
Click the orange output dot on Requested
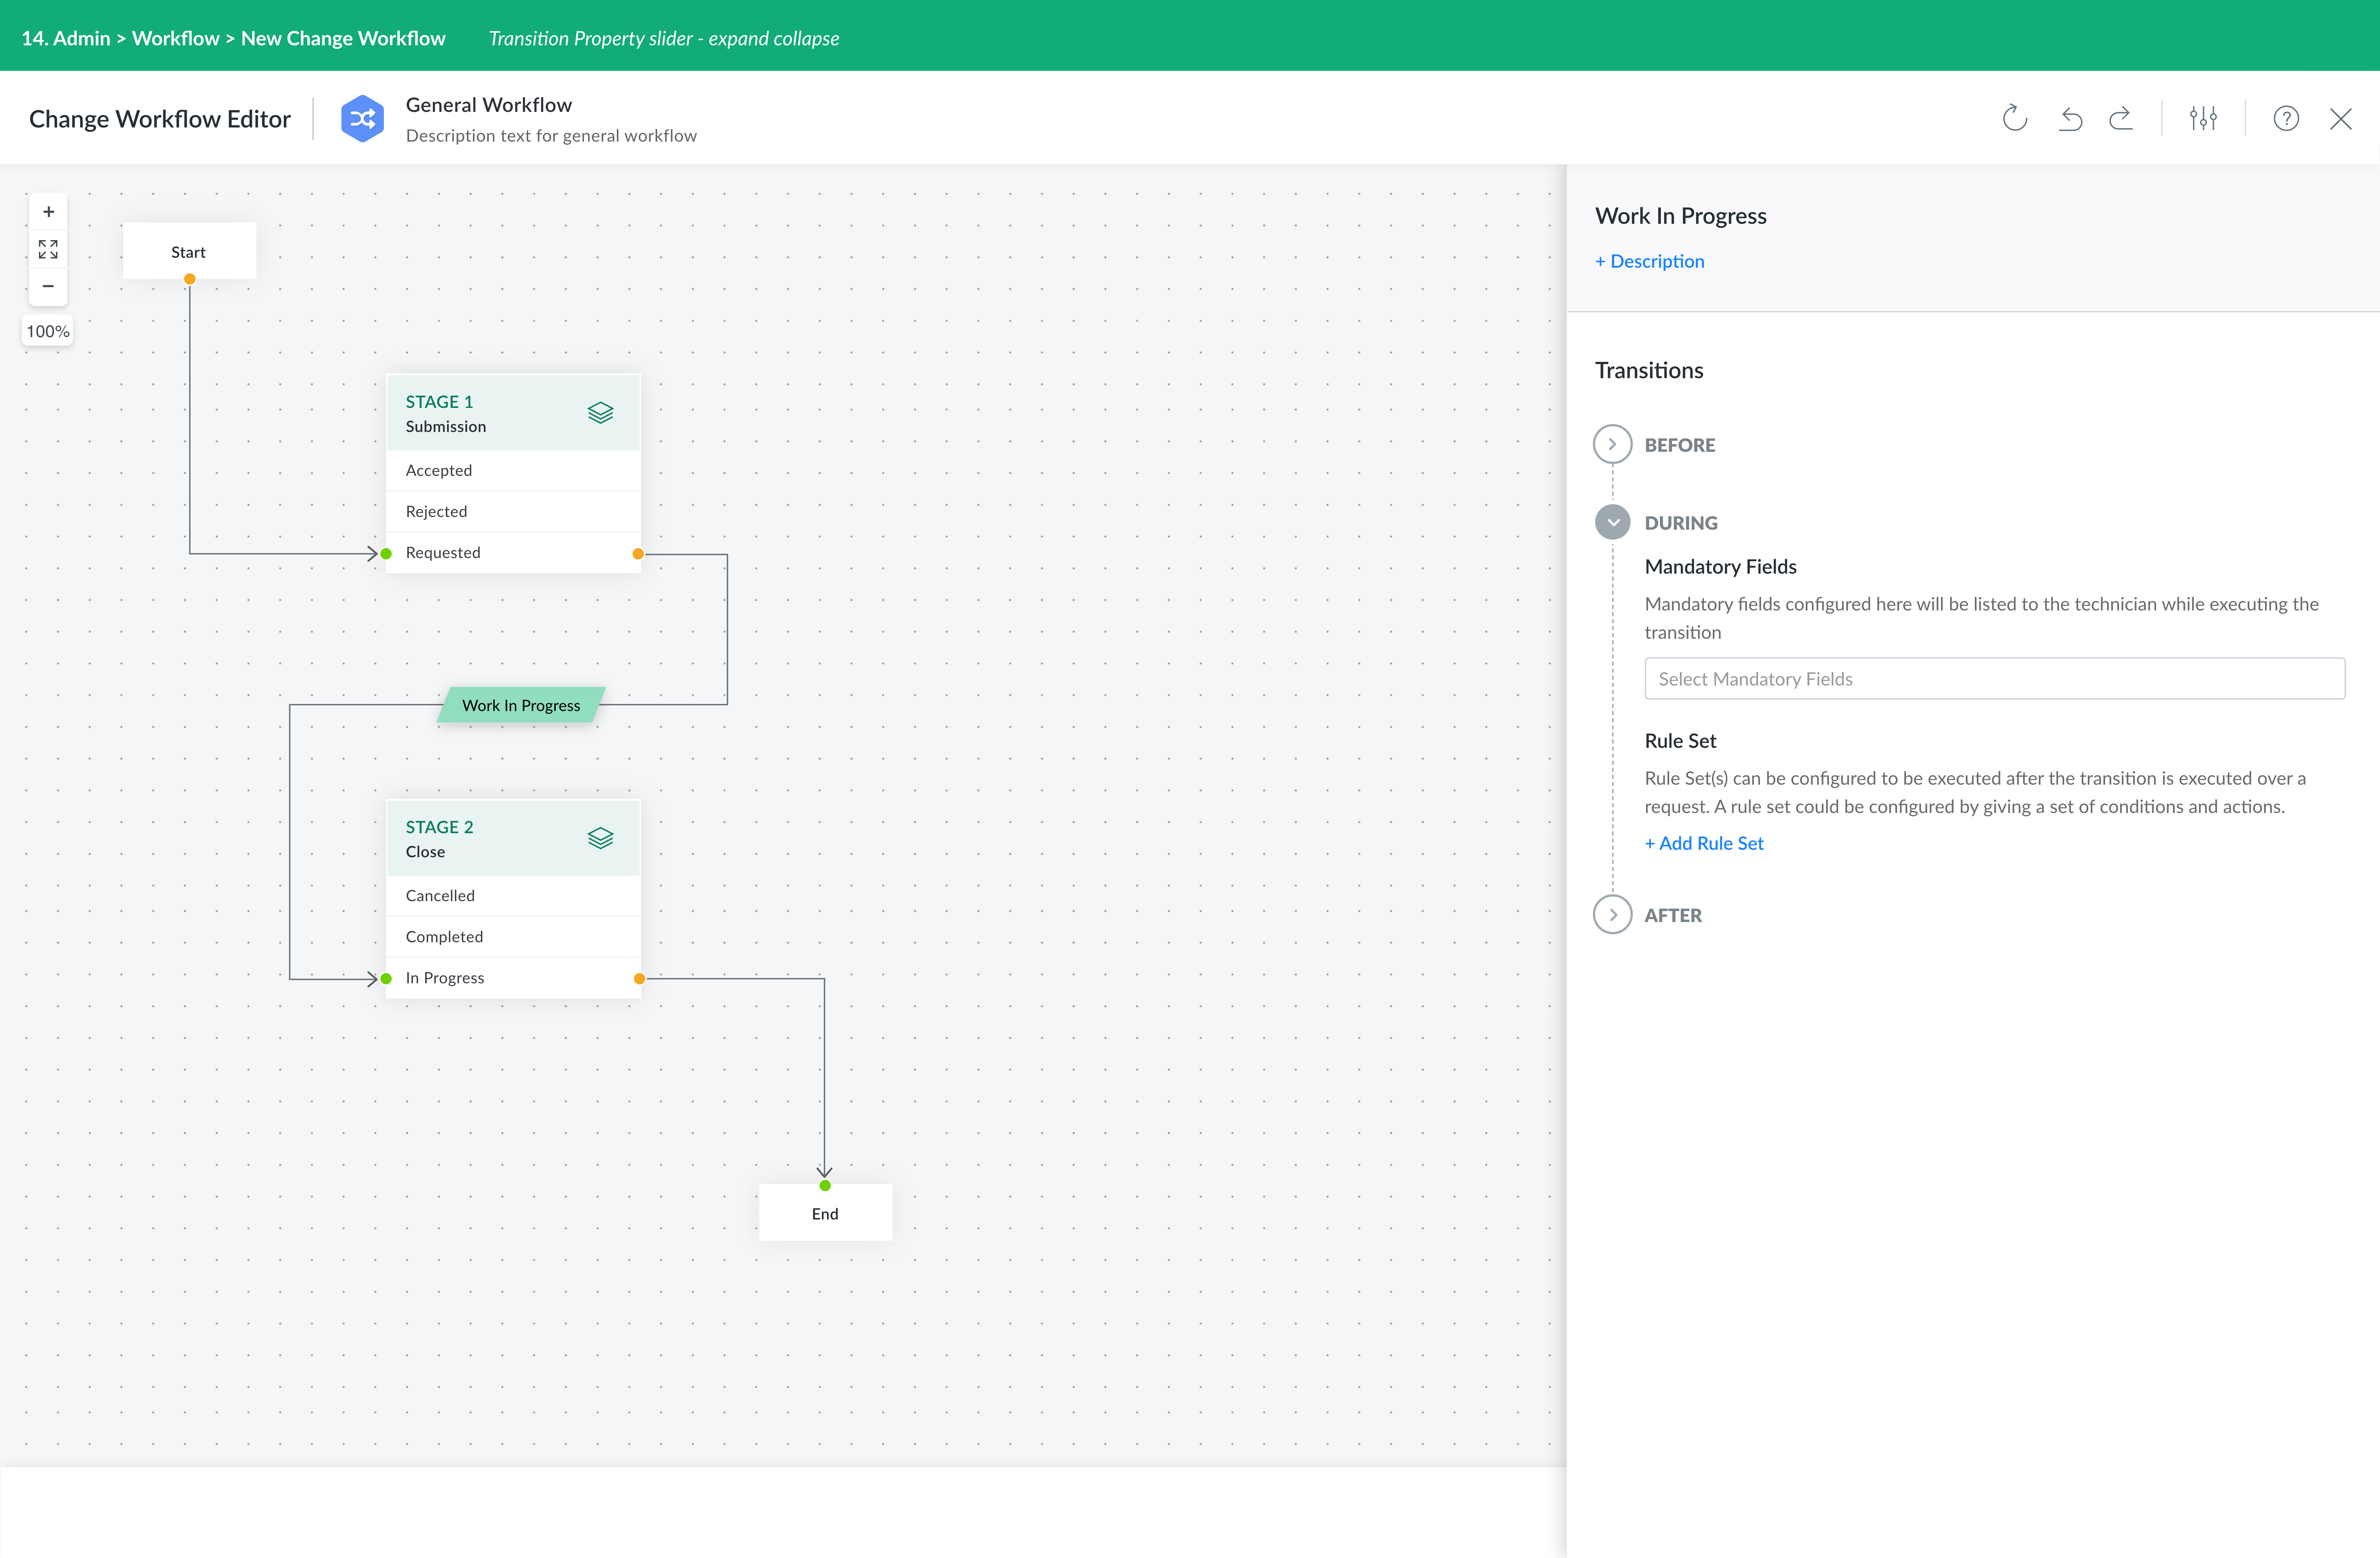tap(638, 554)
